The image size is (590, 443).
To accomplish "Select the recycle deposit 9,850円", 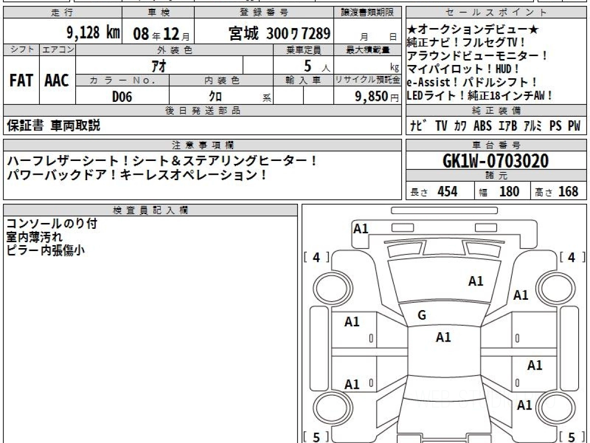I will pyautogui.click(x=377, y=96).
